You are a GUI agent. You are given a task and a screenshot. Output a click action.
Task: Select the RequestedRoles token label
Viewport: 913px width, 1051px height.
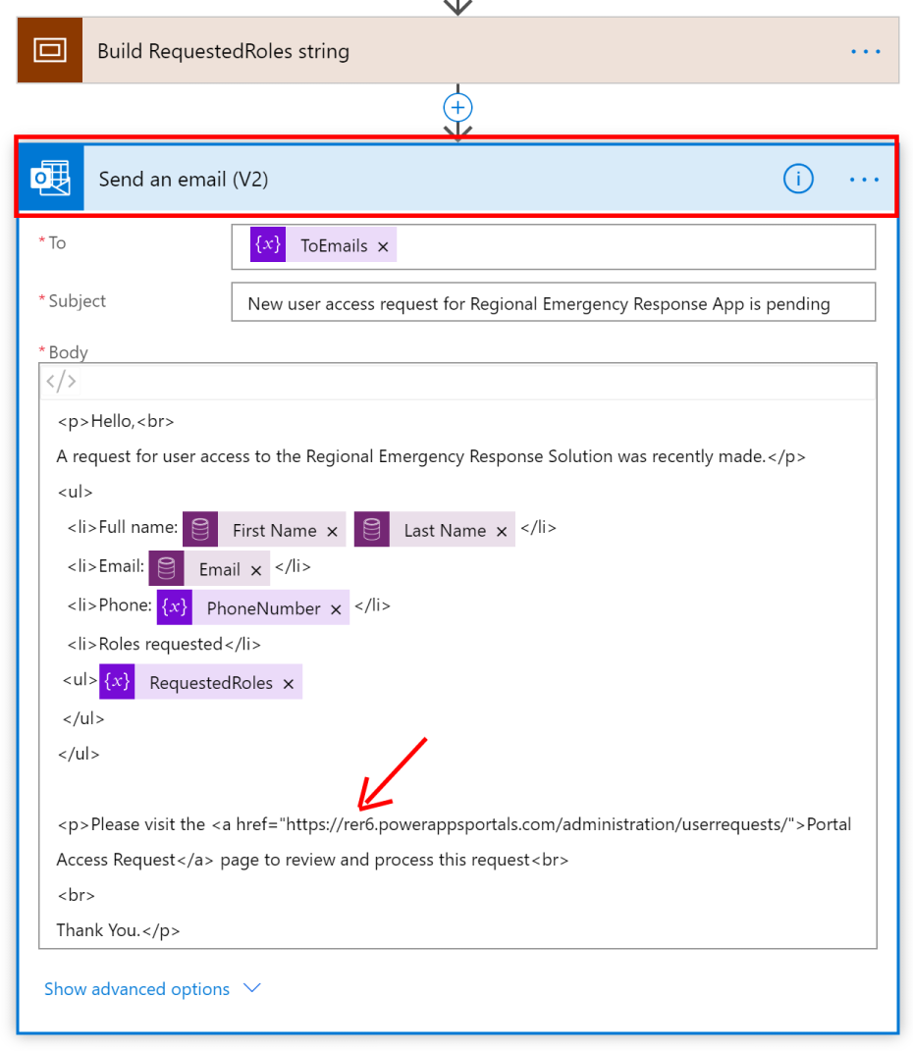click(211, 683)
